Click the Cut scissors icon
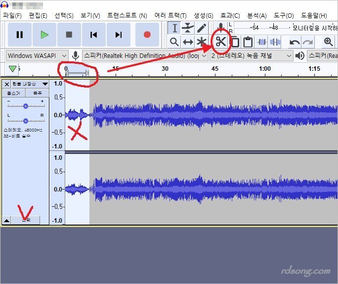338x284 pixels. pos(220,42)
